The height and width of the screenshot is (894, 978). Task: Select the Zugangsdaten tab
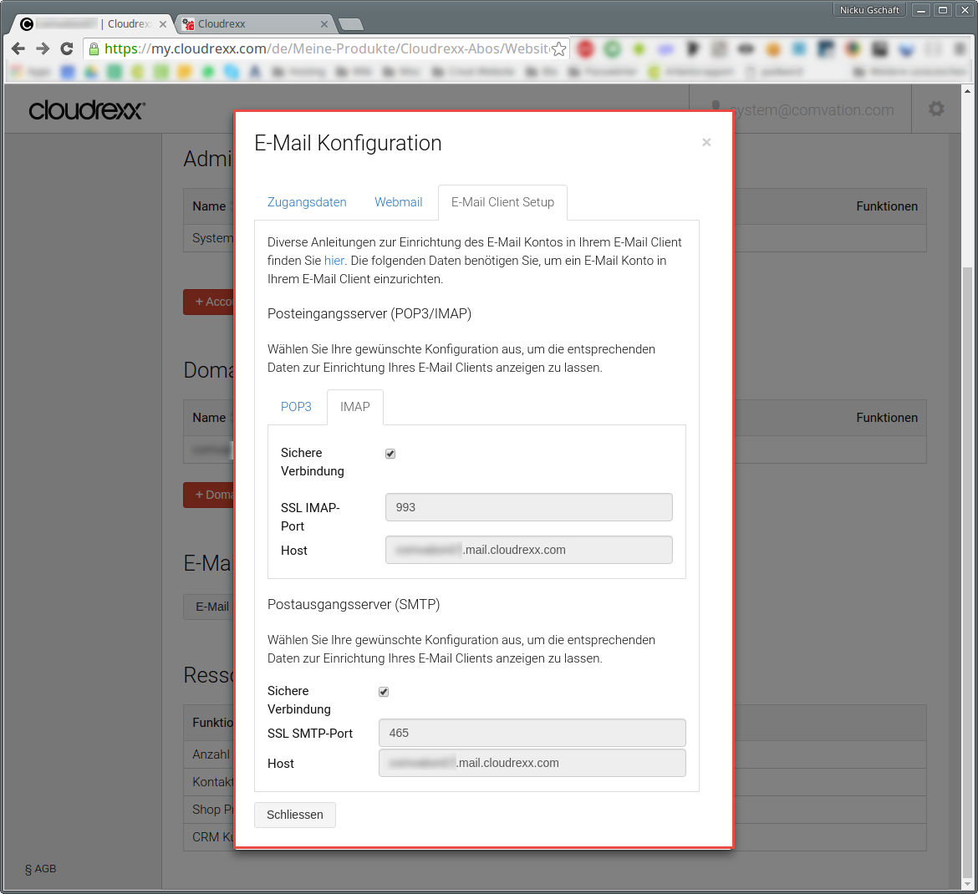point(307,201)
